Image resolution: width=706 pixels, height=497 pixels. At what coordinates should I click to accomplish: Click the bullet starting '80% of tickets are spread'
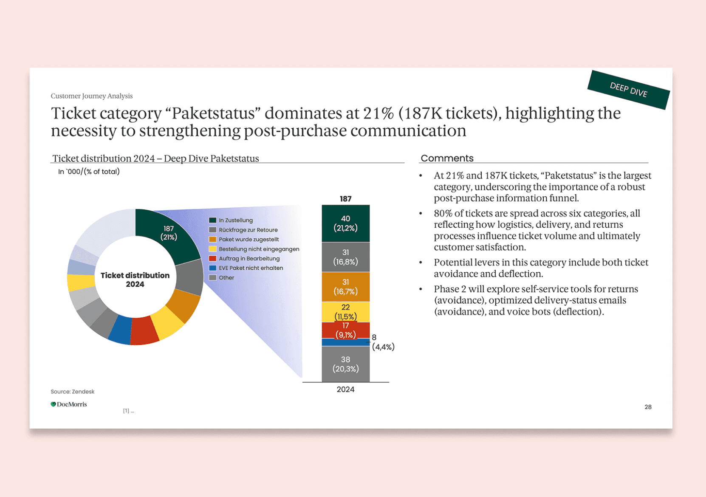click(537, 230)
